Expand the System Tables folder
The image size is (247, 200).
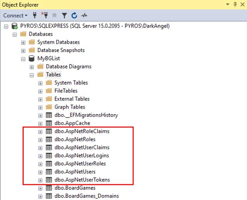[40, 83]
